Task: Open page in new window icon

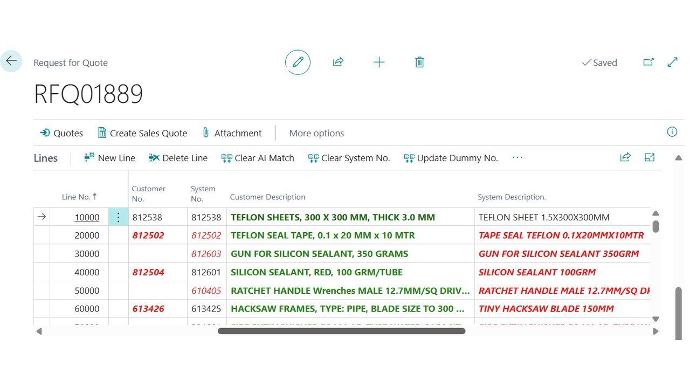Action: [x=648, y=63]
